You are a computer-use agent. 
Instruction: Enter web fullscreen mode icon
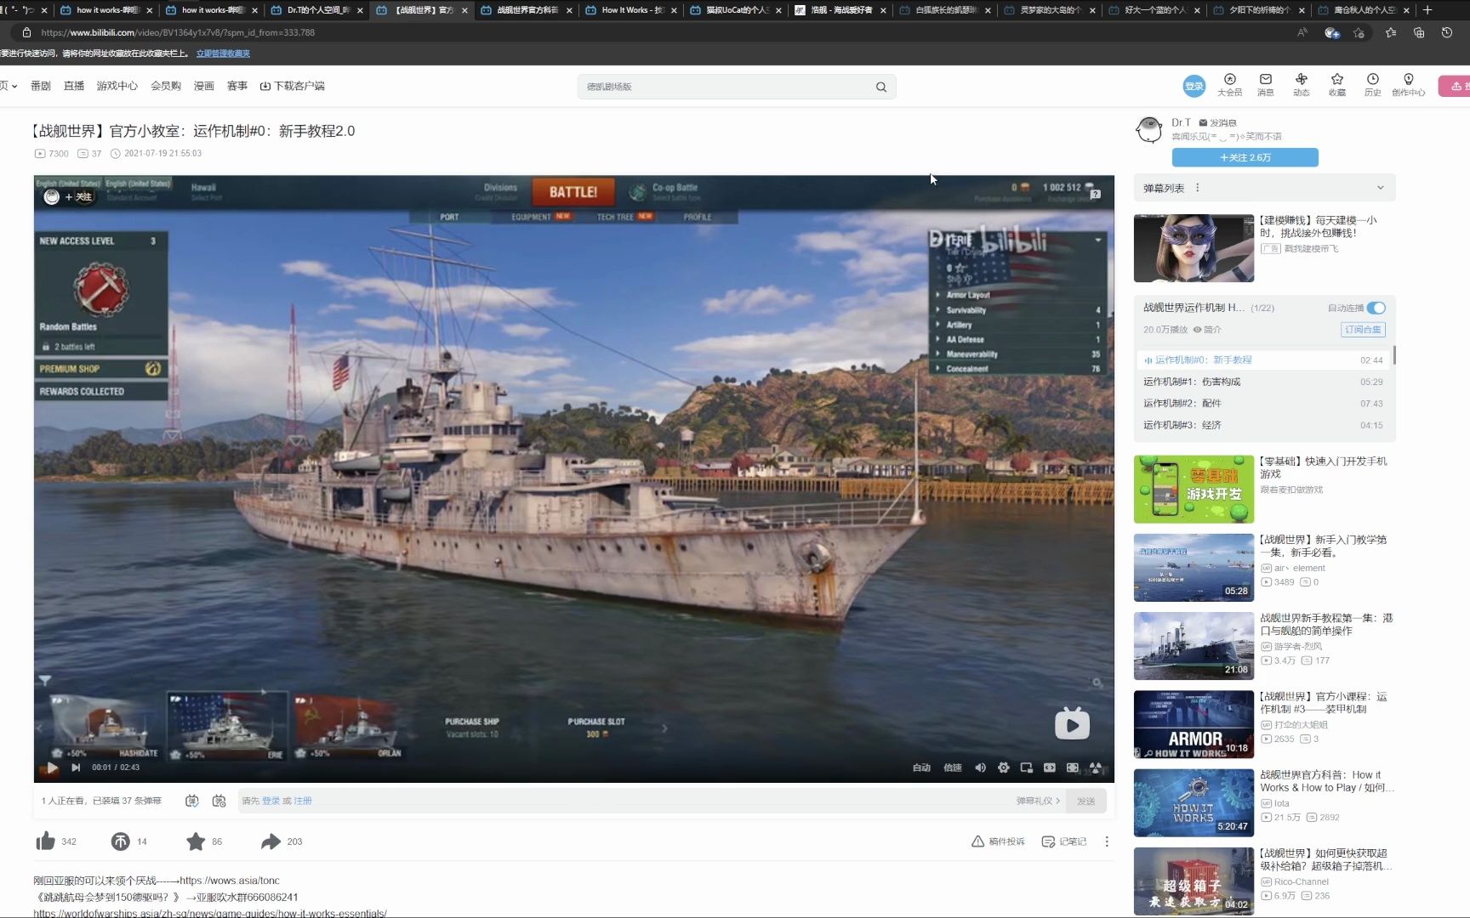(1073, 768)
